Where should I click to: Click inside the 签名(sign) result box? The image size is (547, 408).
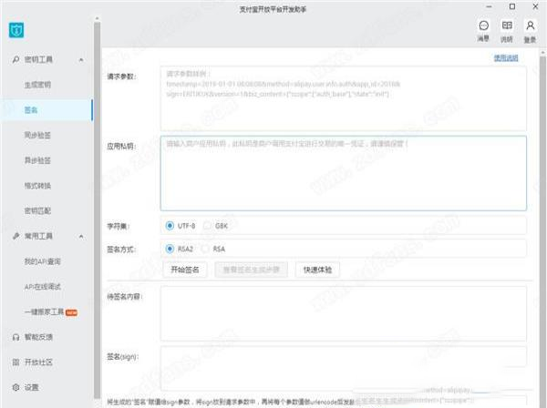pyautogui.click(x=344, y=369)
